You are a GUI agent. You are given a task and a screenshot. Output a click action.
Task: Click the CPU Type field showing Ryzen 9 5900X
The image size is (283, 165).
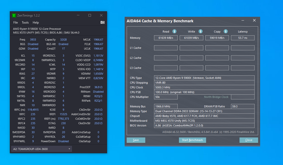click(204, 78)
